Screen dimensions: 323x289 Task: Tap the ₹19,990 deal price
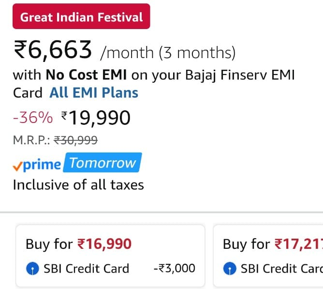tap(96, 117)
